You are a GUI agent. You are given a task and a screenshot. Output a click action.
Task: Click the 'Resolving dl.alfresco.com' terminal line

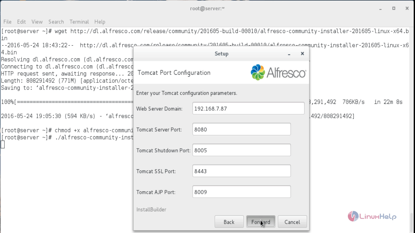[x=67, y=60]
